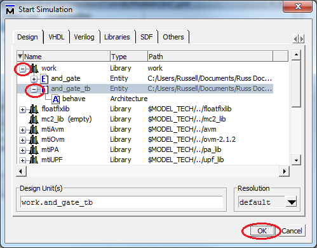The width and height of the screenshot is (317, 248).
Task: Click the horizontal scrollbar left arrow
Action: [x=21, y=171]
